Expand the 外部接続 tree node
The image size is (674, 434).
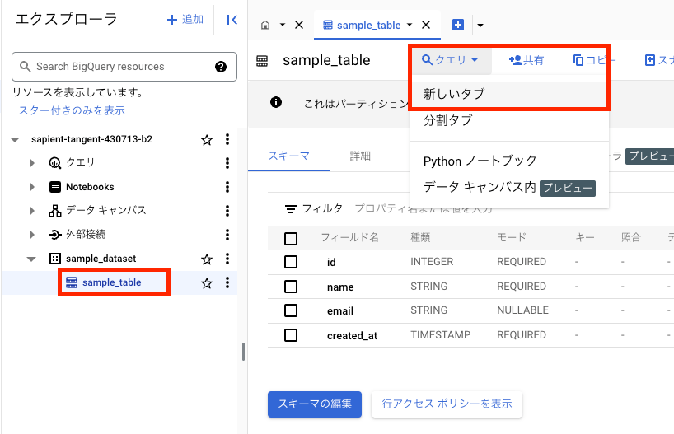click(x=32, y=235)
